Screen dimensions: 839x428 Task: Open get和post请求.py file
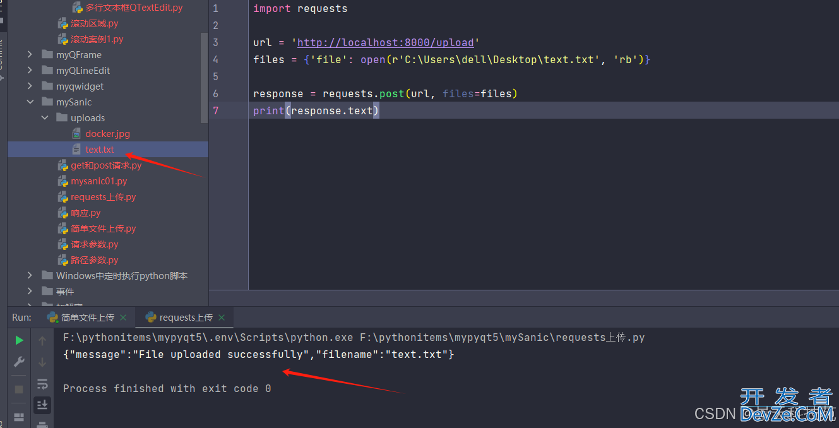click(x=106, y=165)
